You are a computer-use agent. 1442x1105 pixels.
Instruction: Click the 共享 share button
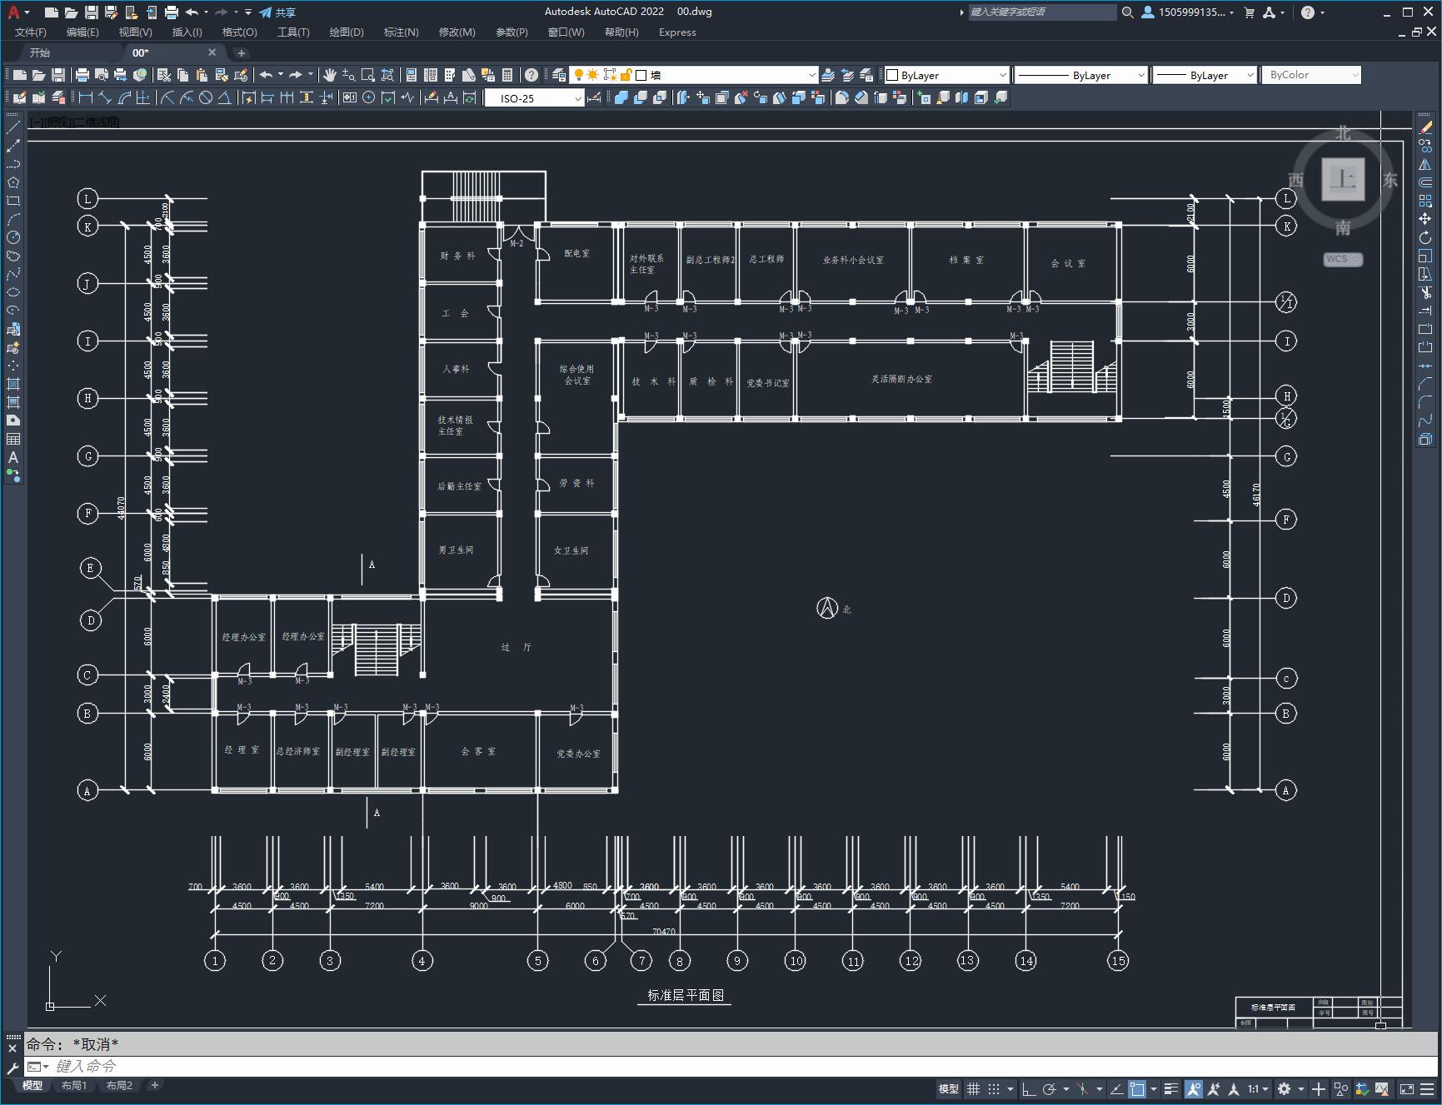[x=277, y=12]
